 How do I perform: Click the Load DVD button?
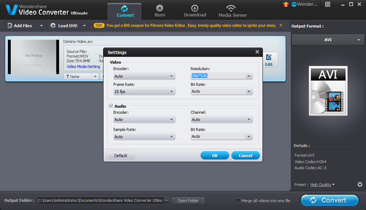tap(64, 26)
